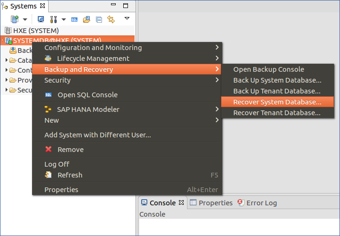The width and height of the screenshot is (340, 236).
Task: Click Backup and Recovery menu entry
Action: [127, 69]
